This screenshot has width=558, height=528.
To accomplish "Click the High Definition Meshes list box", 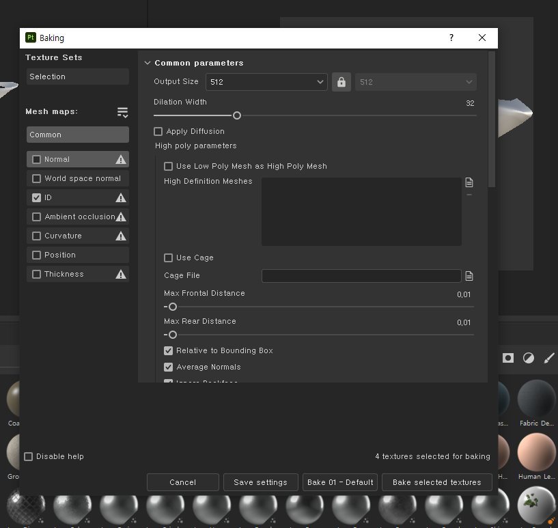I will click(x=361, y=212).
